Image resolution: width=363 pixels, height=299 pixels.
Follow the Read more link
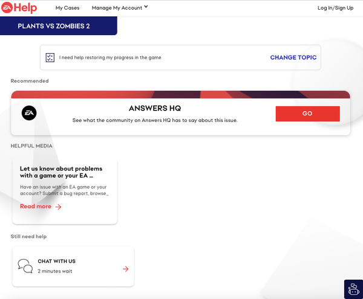36,207
